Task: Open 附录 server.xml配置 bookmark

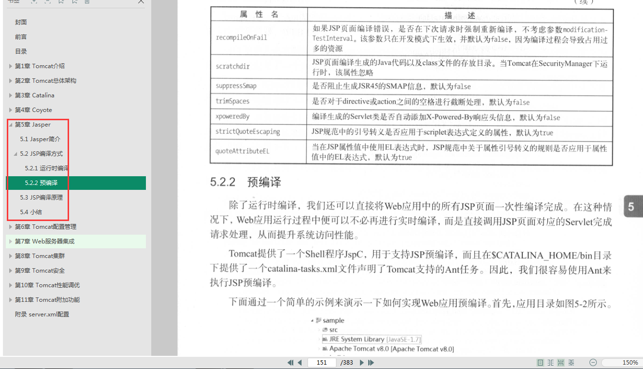Action: (x=42, y=314)
